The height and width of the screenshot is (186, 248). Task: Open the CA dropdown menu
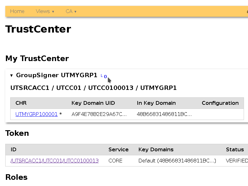click(x=71, y=11)
